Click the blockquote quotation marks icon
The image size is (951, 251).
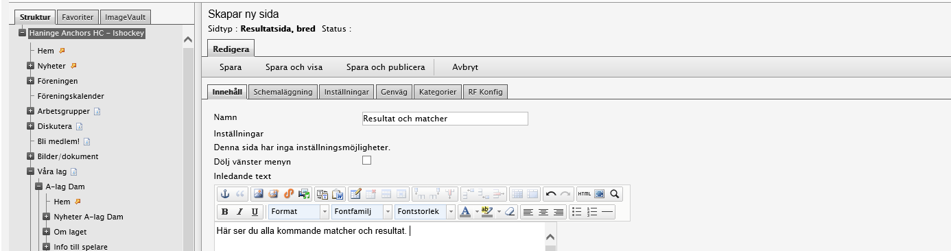point(240,194)
